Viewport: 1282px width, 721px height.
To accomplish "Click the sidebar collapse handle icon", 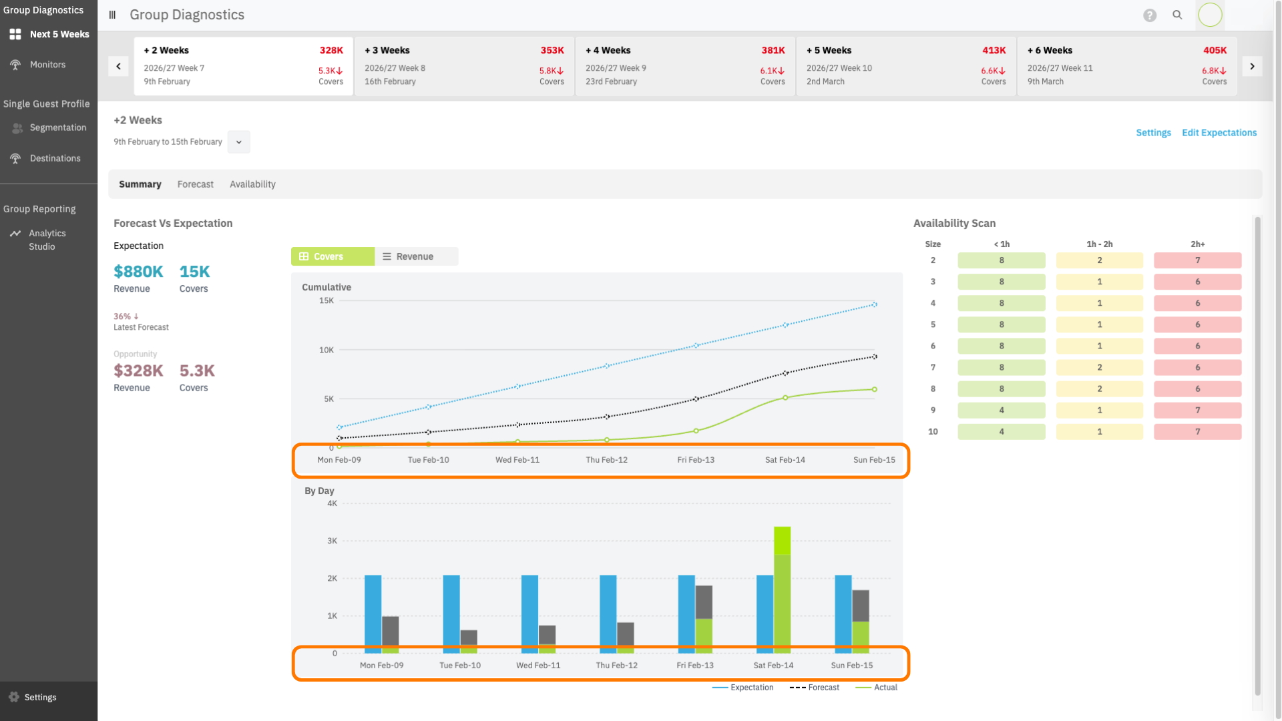I will 112,15.
